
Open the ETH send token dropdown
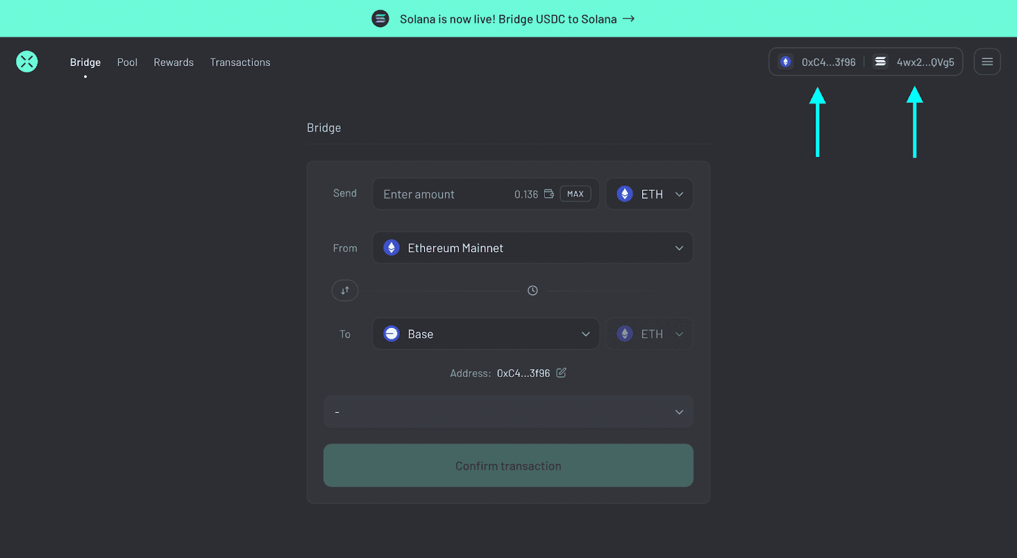649,194
